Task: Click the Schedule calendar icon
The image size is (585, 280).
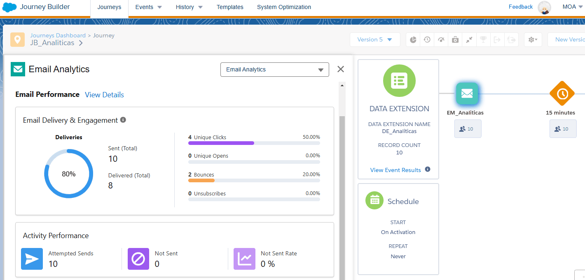Action: [374, 200]
